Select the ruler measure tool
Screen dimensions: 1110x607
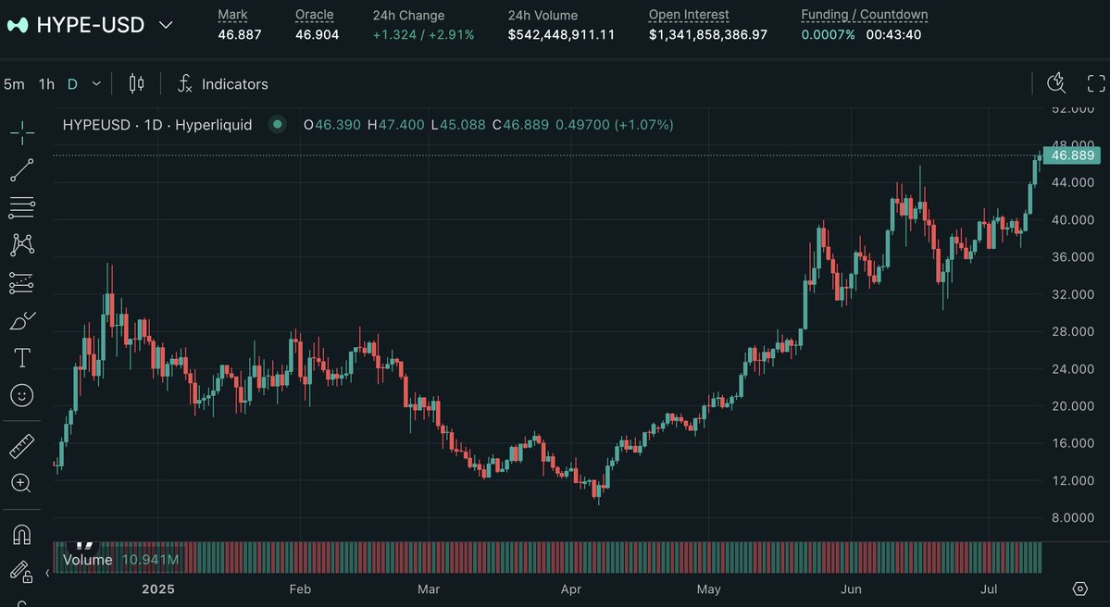click(x=22, y=446)
